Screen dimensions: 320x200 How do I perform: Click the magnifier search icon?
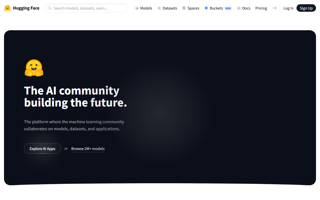coord(50,8)
